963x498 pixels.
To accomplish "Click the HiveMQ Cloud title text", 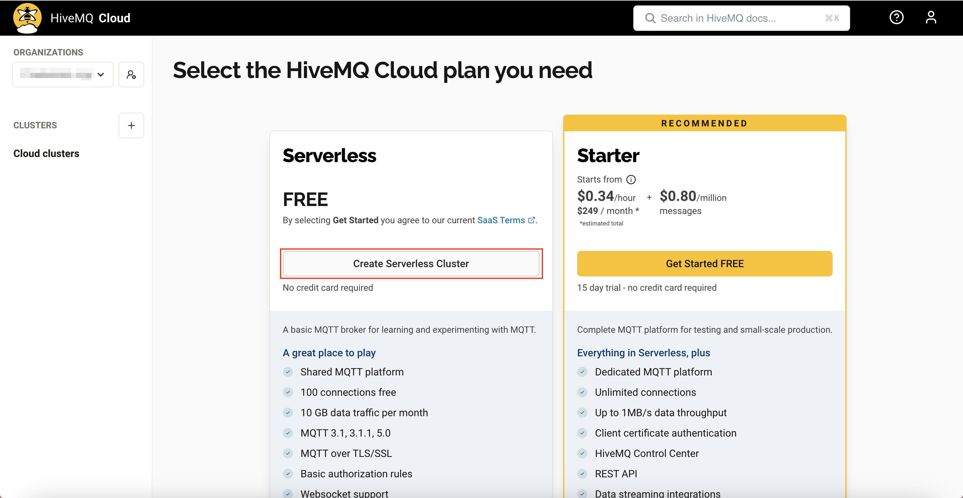I will (90, 18).
